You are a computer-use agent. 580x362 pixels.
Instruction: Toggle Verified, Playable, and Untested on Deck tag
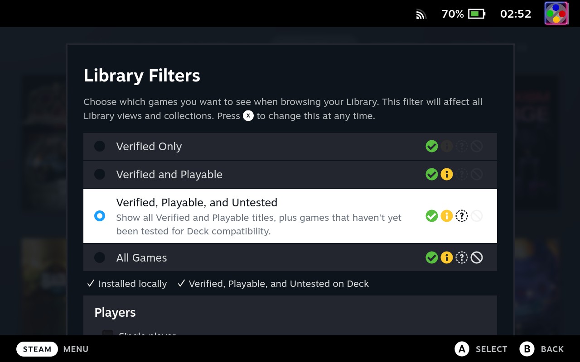click(273, 284)
